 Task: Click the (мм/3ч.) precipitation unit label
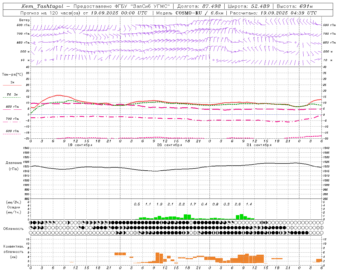point(14,202)
